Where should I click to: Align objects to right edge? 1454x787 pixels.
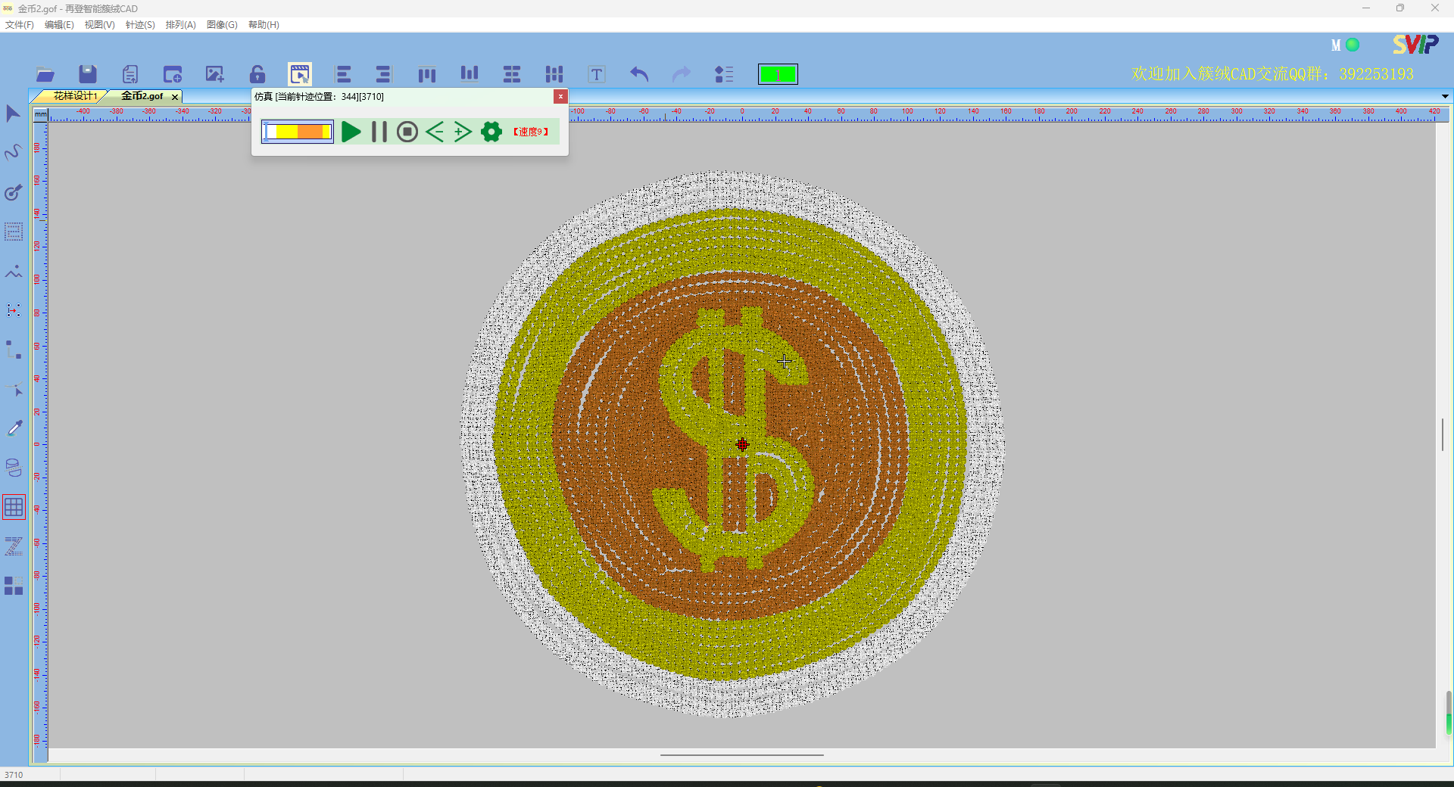click(383, 74)
